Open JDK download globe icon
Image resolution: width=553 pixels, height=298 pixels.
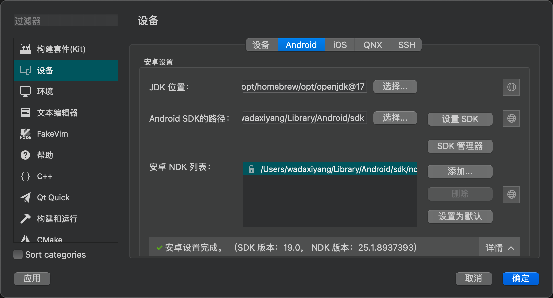click(x=511, y=87)
